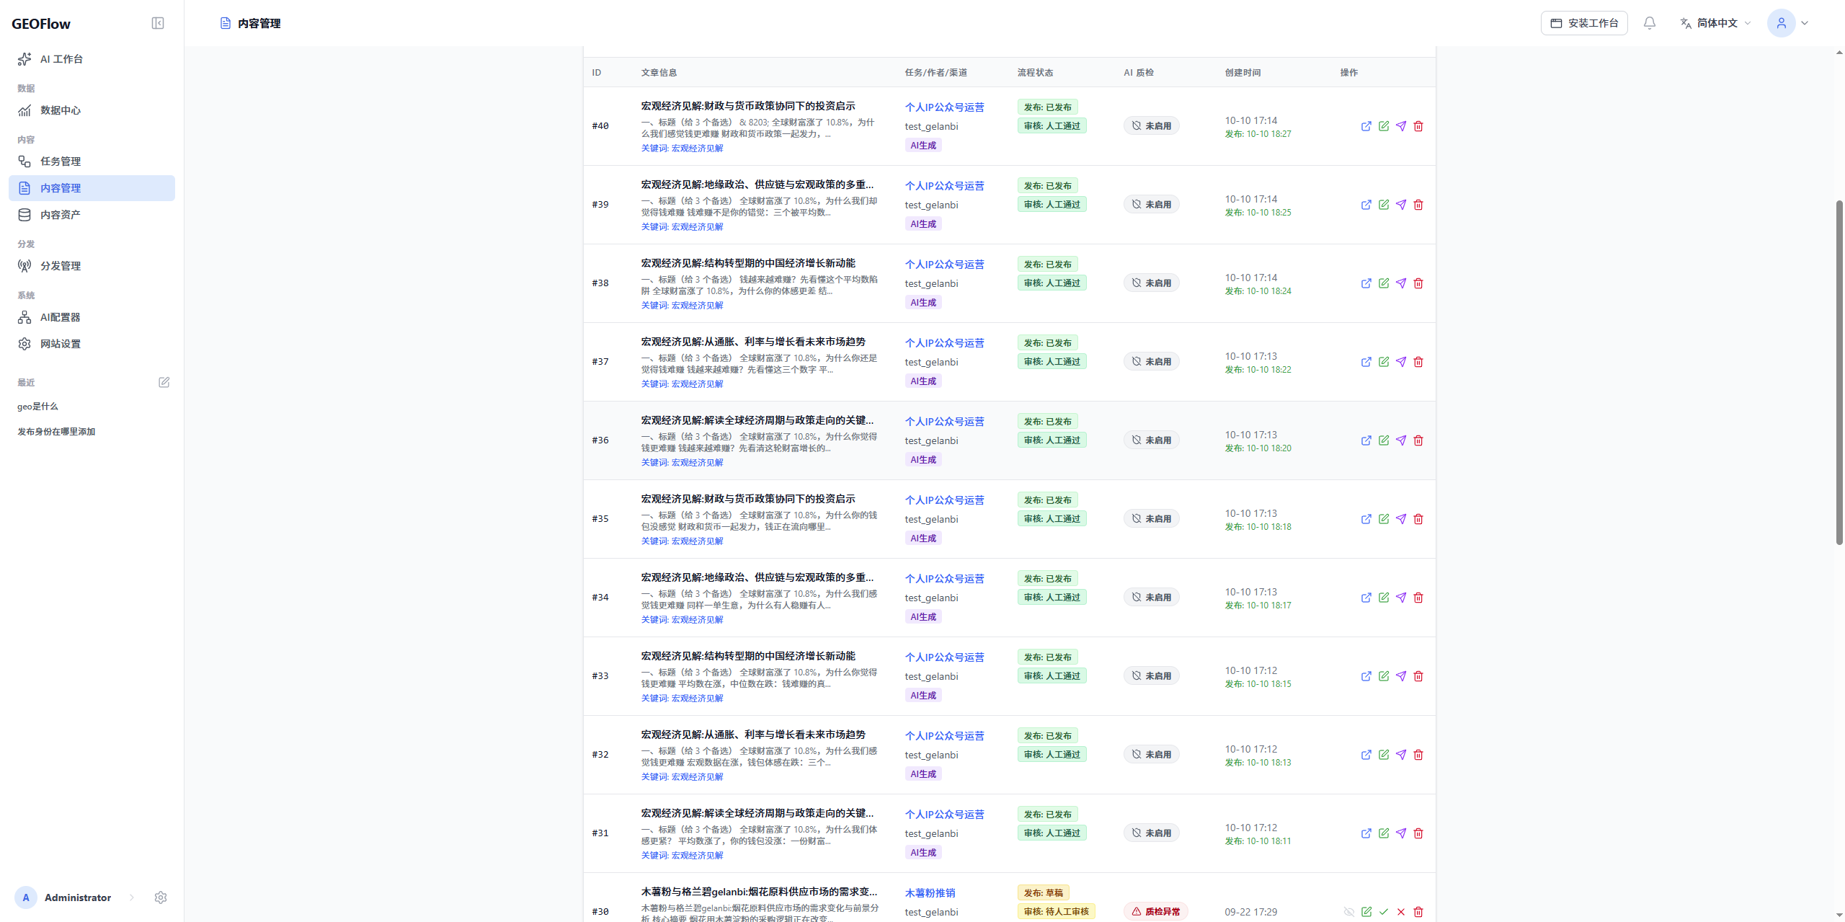The width and height of the screenshot is (1845, 922).
Task: Delete article #31 using trash icon
Action: (1418, 833)
